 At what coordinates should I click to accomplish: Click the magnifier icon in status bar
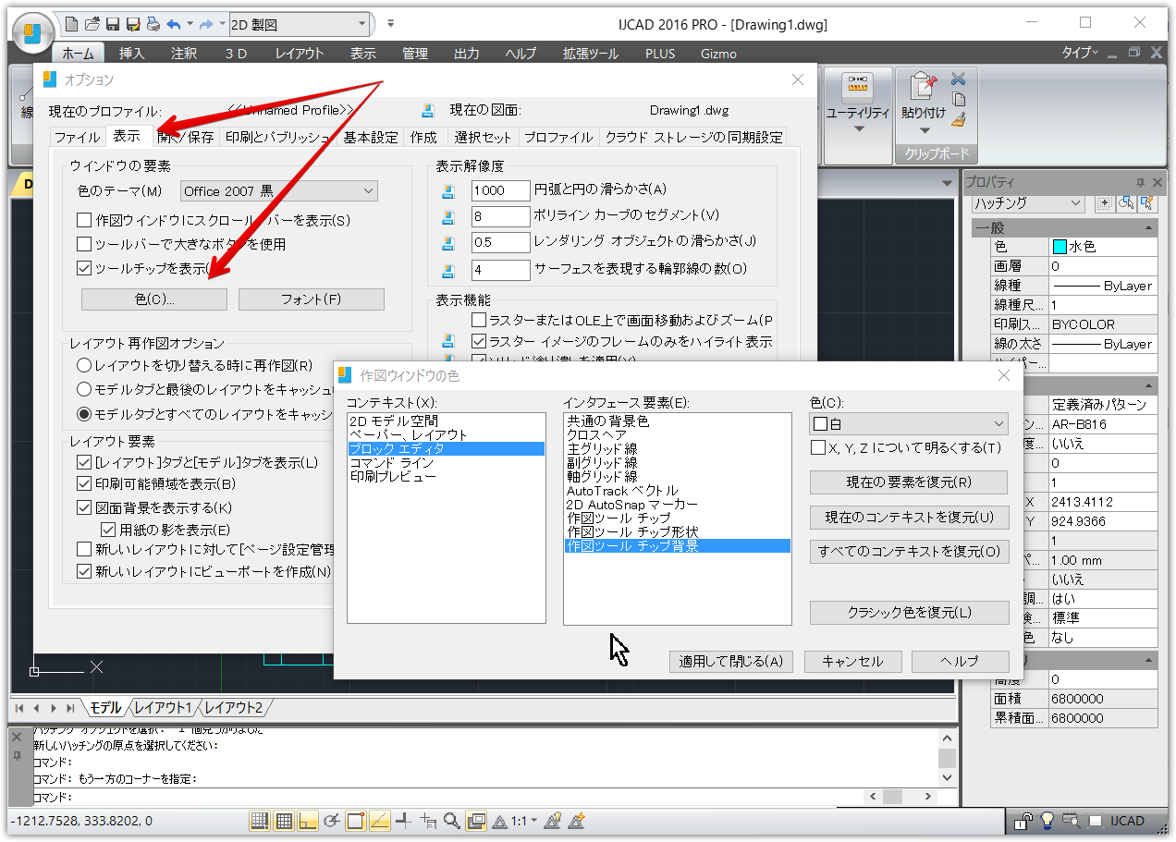(x=452, y=821)
